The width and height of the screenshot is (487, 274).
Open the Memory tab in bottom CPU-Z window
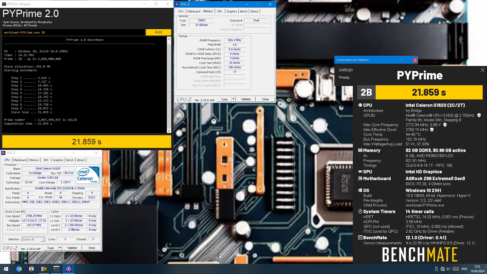pyautogui.click(x=34, y=160)
